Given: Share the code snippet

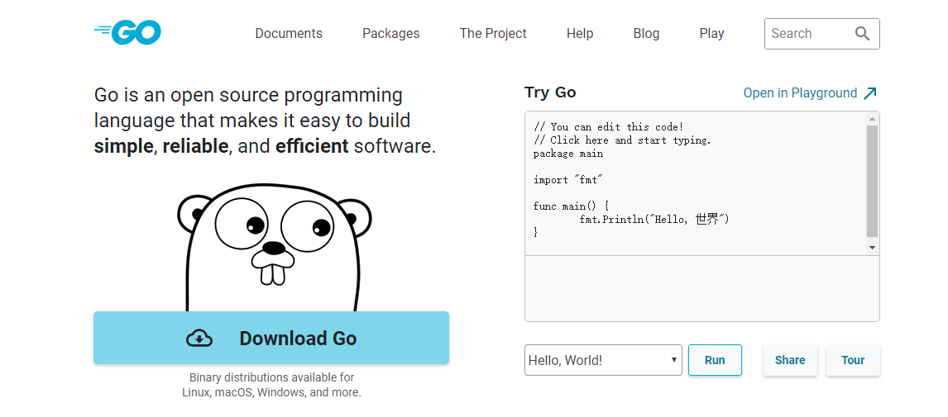Looking at the screenshot, I should 790,360.
